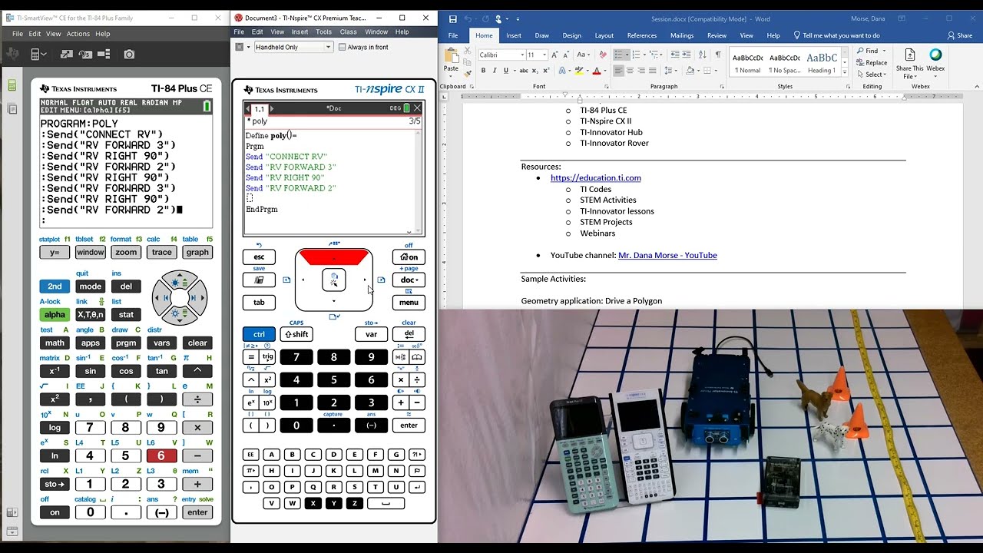
Task: Enable the Always in front checkbox
Action: (342, 47)
